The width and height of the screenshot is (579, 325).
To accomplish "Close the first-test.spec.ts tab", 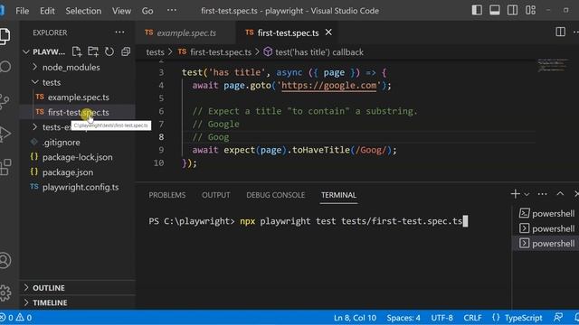I will (328, 32).
